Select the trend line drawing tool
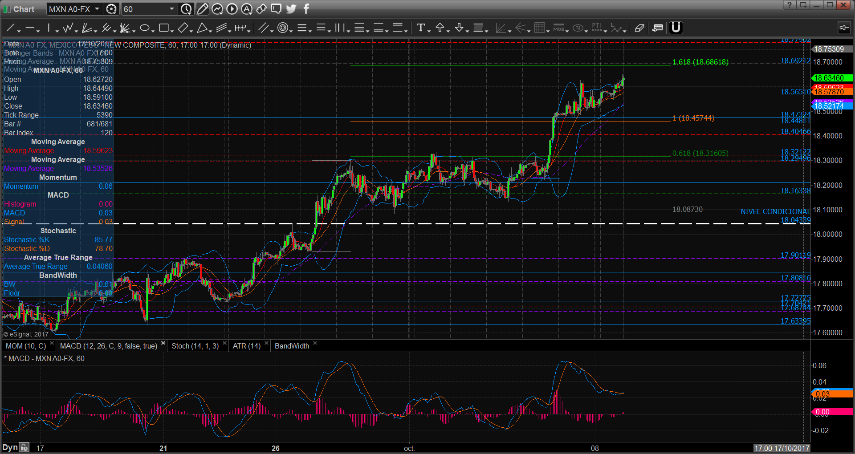 coord(10,28)
